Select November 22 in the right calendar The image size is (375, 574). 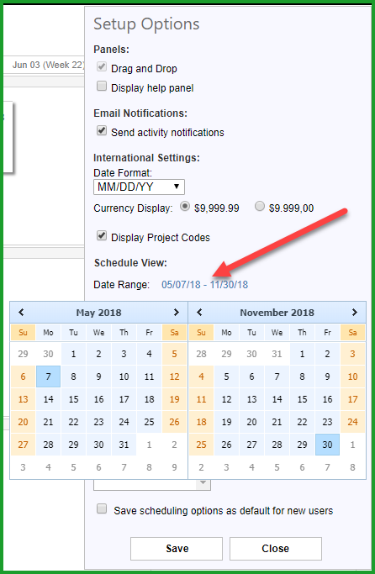point(302,422)
